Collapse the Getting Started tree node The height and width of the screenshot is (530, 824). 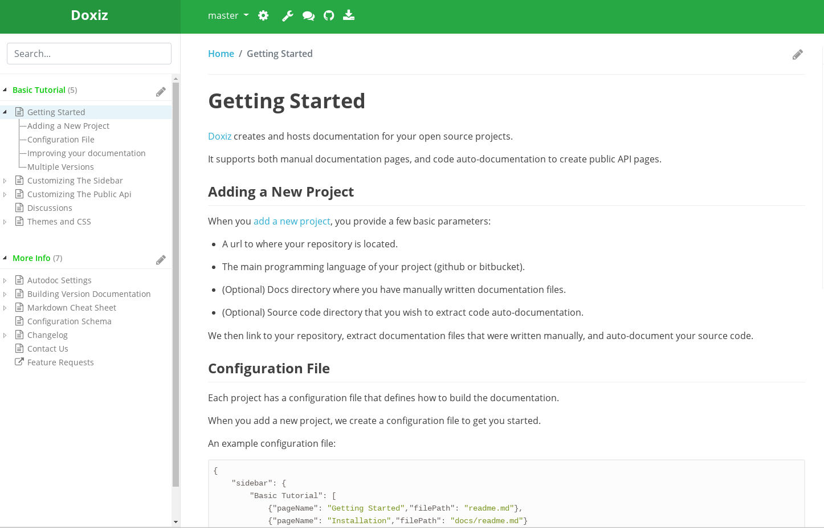(x=5, y=112)
